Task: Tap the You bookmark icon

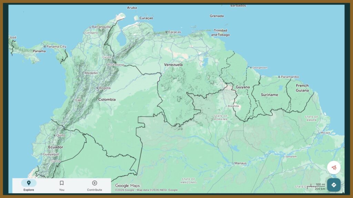Action: [62, 183]
